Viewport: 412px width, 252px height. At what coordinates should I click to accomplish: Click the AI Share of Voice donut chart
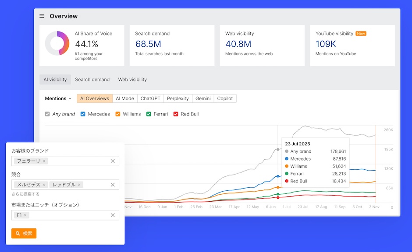tap(57, 43)
